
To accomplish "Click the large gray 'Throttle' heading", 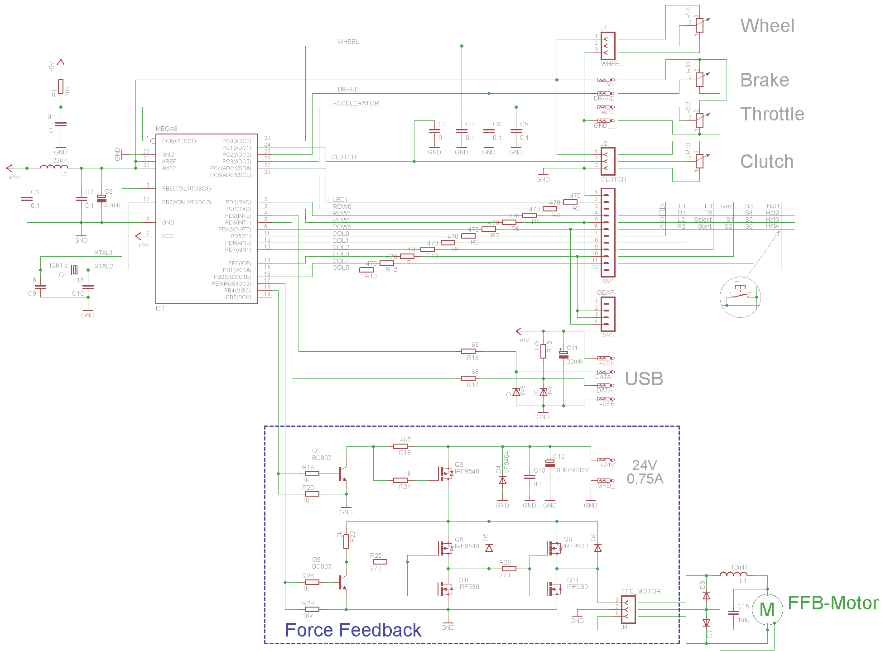I will (772, 114).
